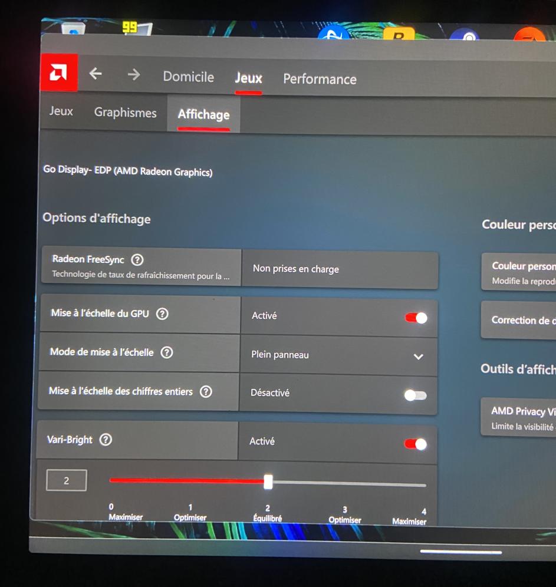Go forward with the right arrow
Screen dimensions: 556x587
134,74
